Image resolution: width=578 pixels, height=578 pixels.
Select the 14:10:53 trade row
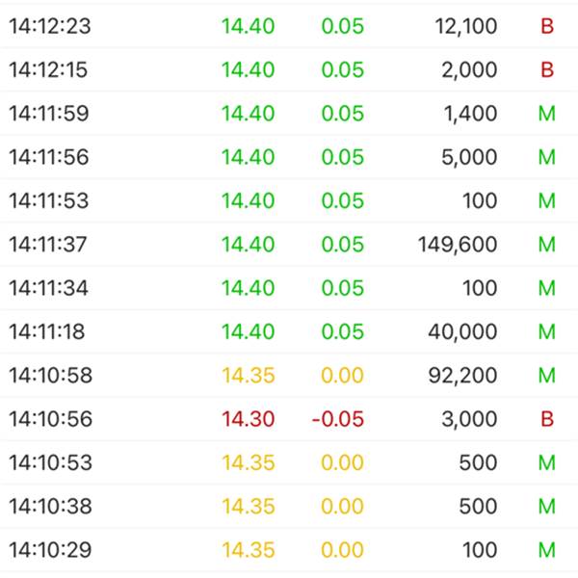click(50, 463)
